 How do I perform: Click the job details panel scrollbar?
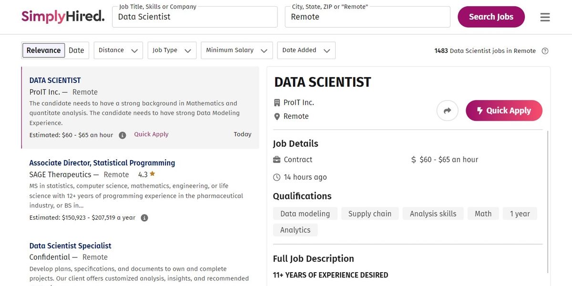tap(548, 200)
